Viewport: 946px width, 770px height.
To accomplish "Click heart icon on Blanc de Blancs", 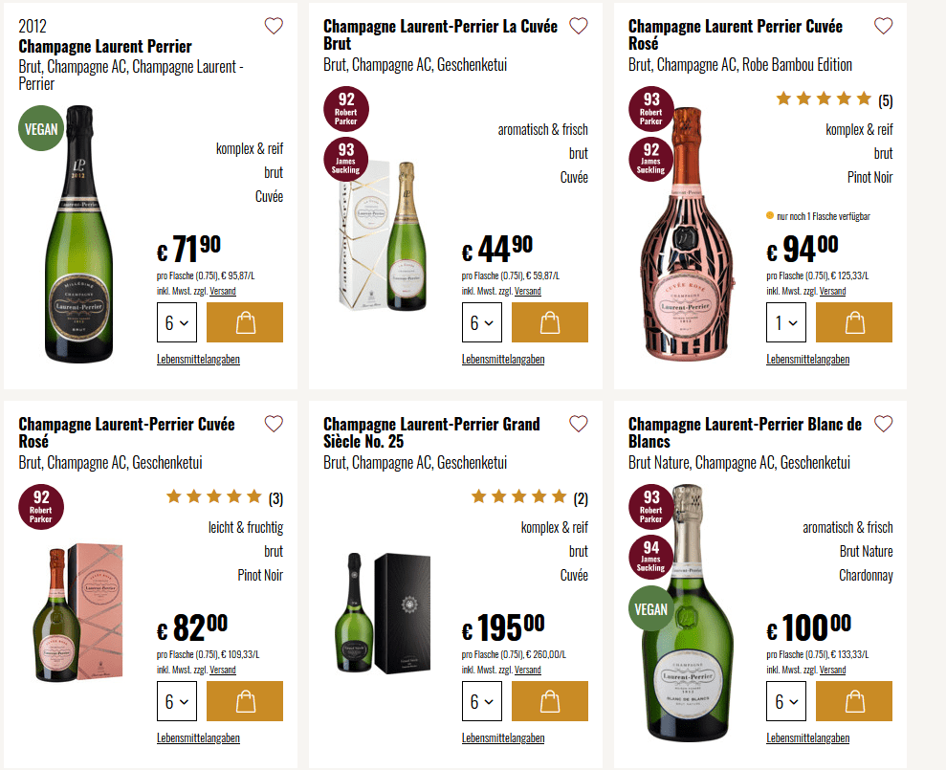I will click(883, 424).
